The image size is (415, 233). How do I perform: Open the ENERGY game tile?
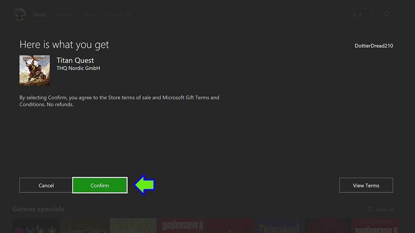pos(133,226)
